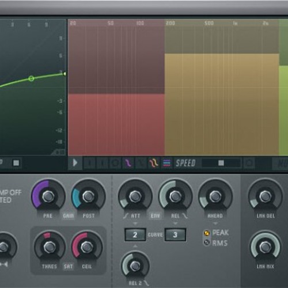Viewport: 288px width, 288px height.
Task: Click the GAIN label between PRE and POST
Action: click(69, 216)
